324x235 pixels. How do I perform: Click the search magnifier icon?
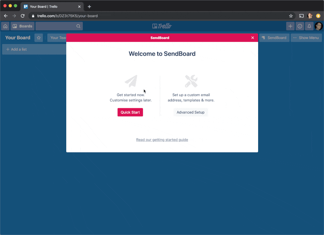(78, 26)
